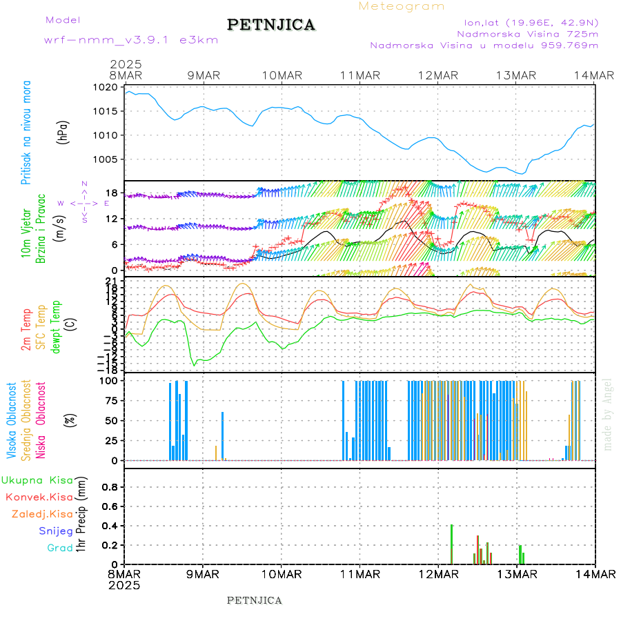Select the 2m Temp red legend label

tap(26, 331)
